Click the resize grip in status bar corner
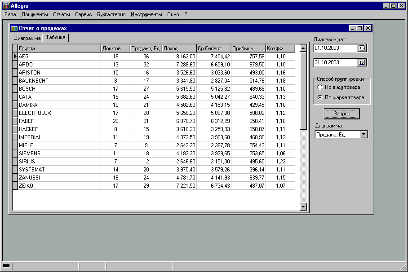408x272 pixels. (404, 267)
